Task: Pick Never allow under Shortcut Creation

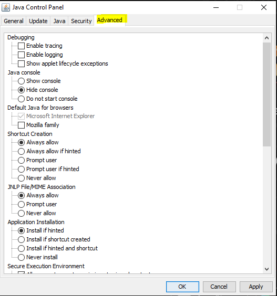Action: coord(21,178)
